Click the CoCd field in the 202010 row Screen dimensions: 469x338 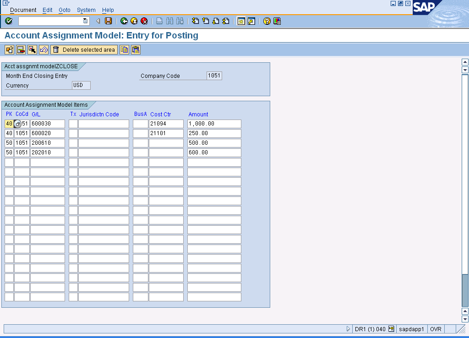pos(22,153)
